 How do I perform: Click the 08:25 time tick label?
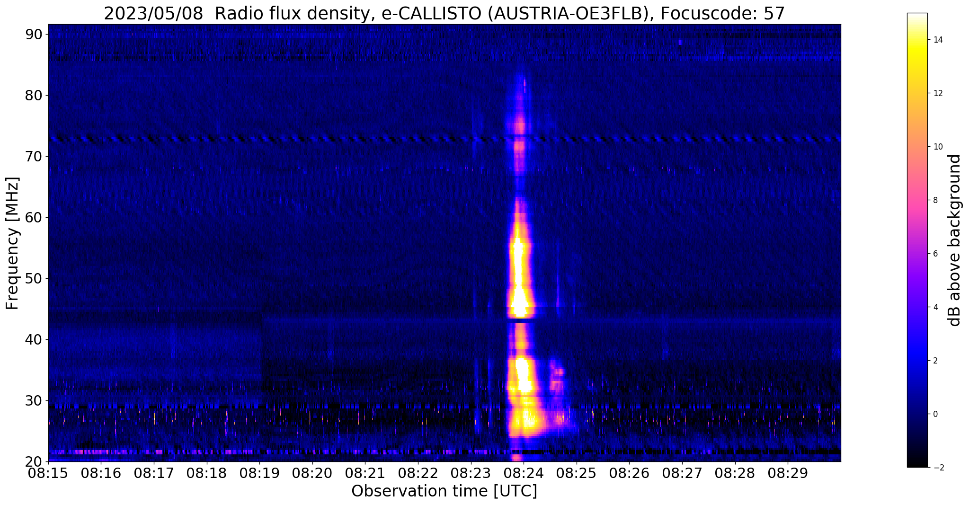577,473
